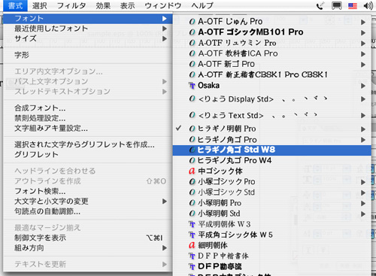Click the Type 1 icon beside 中ゴシック体
The height and width of the screenshot is (276, 376).
pos(192,171)
